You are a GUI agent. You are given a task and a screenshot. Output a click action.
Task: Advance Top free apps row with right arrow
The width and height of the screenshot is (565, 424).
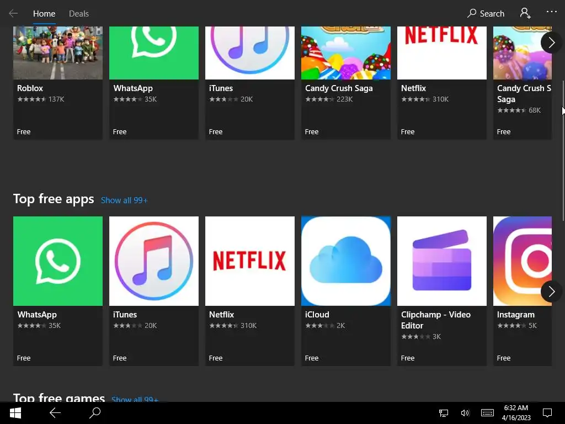551,291
